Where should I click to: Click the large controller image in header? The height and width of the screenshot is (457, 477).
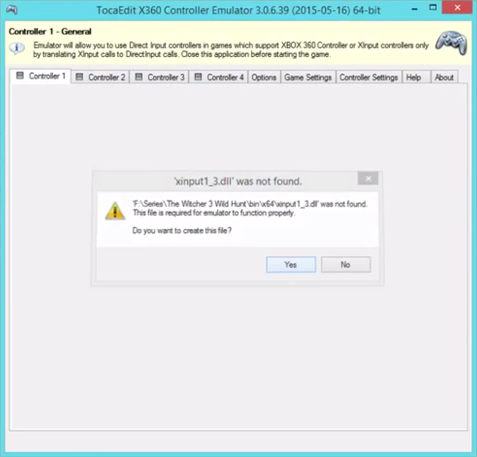pyautogui.click(x=451, y=43)
